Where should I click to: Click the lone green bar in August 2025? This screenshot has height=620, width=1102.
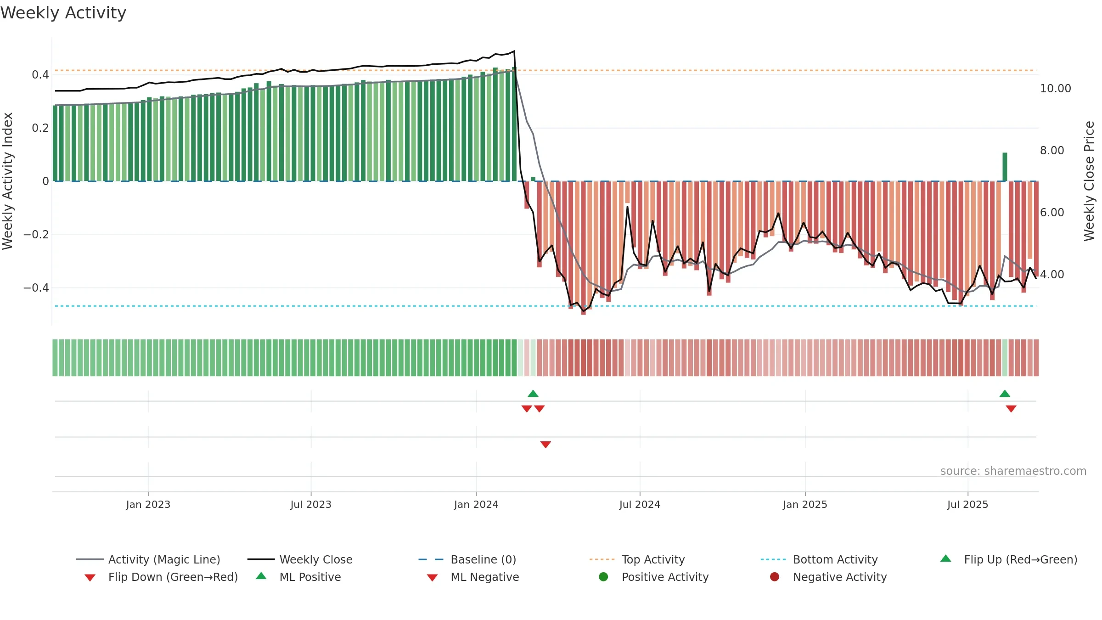click(1005, 167)
